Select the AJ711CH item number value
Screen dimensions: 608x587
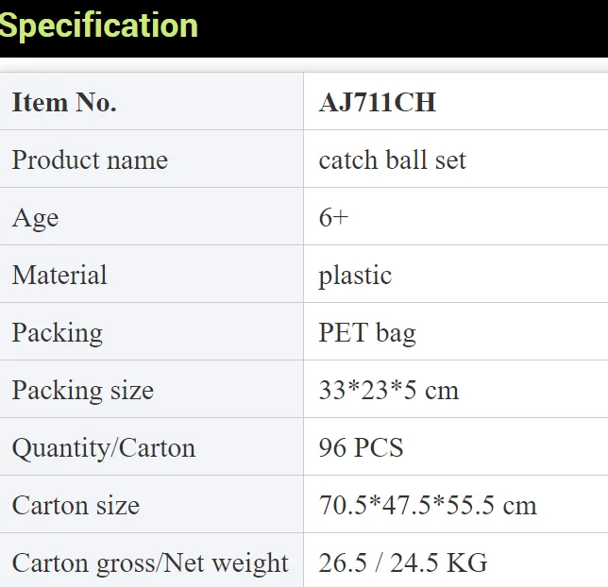click(378, 102)
